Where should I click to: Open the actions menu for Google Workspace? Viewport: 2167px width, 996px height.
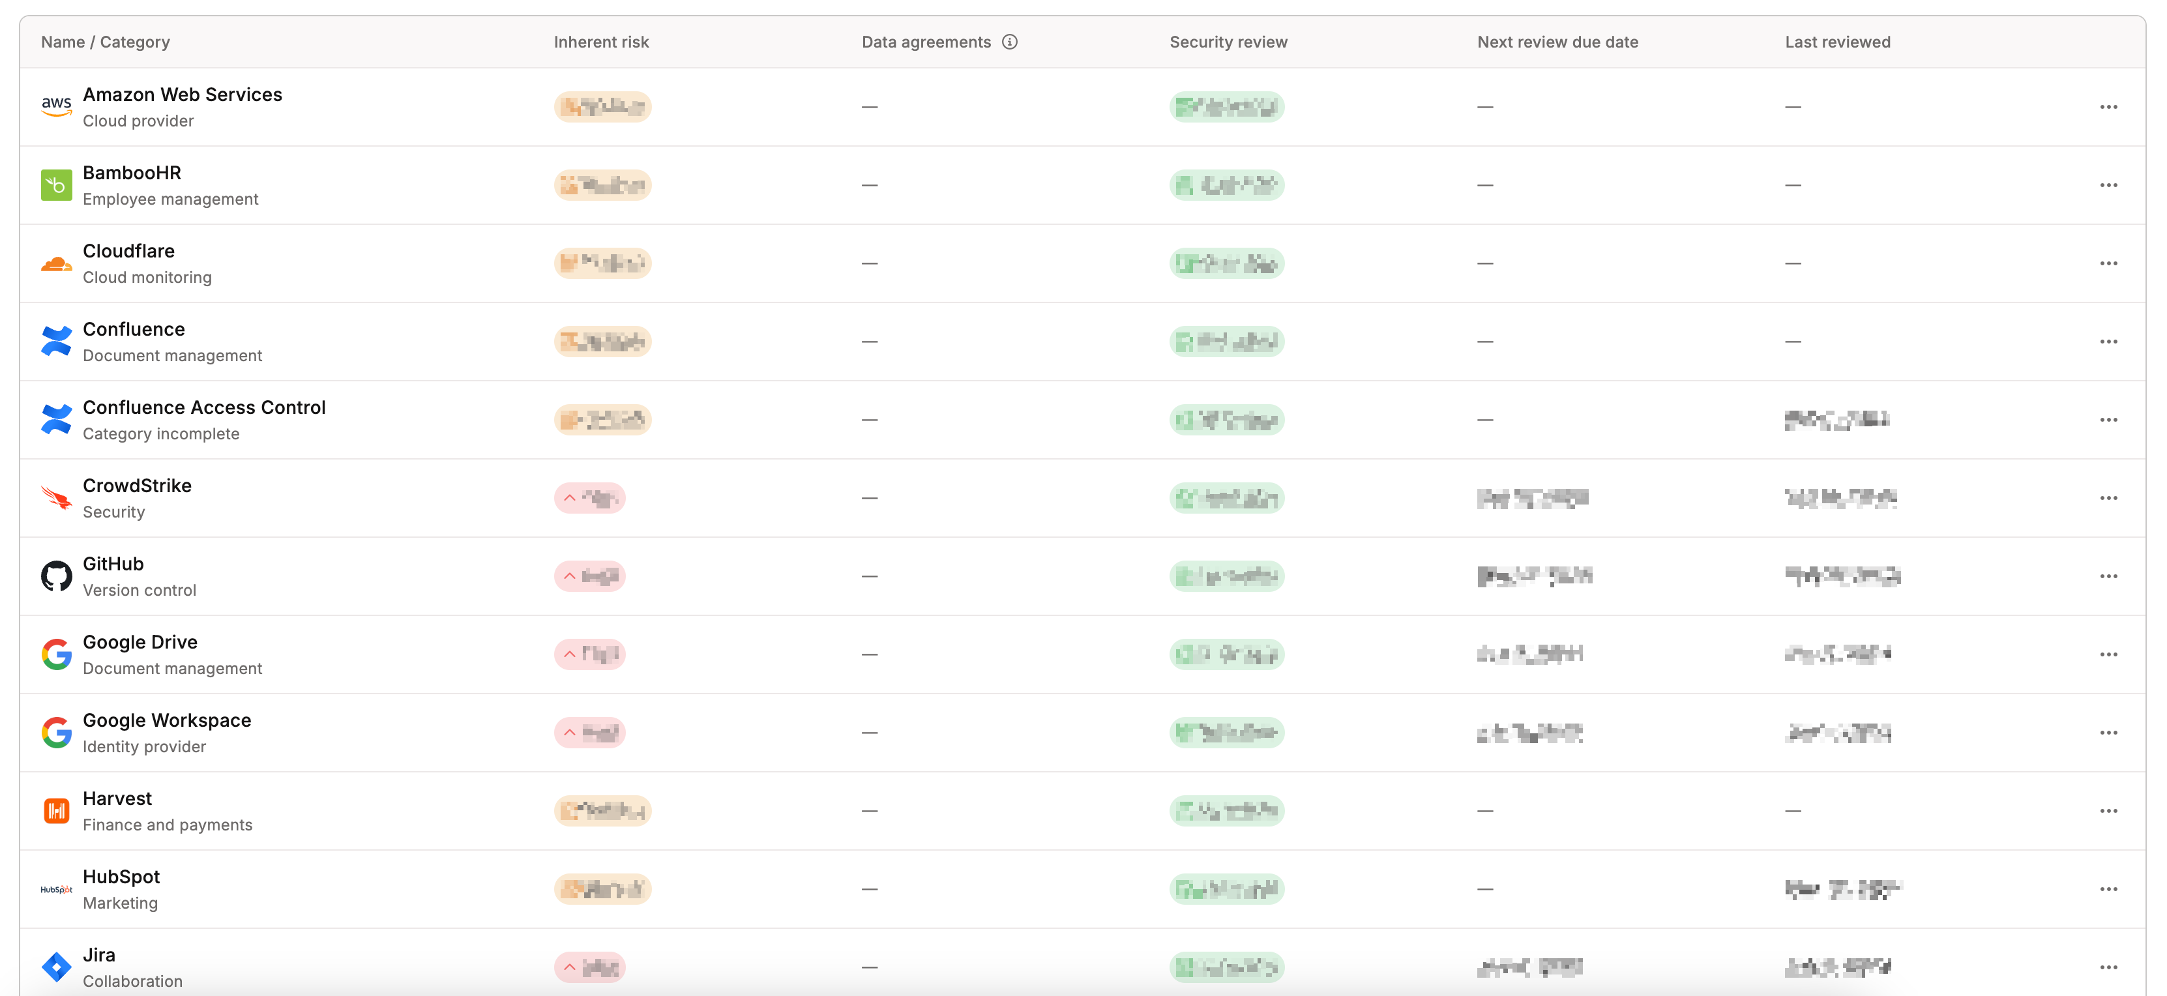(x=2108, y=733)
